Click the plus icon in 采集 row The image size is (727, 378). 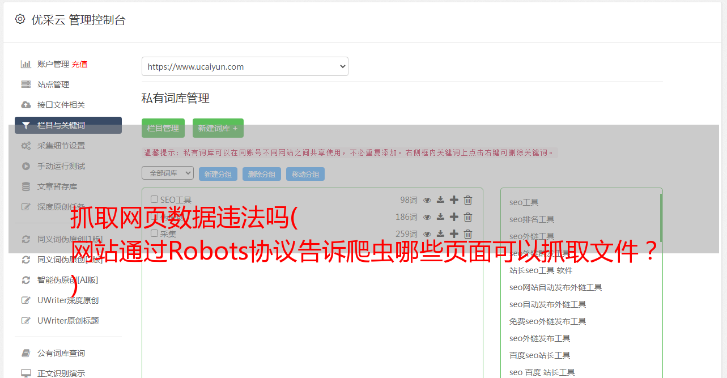click(x=454, y=234)
